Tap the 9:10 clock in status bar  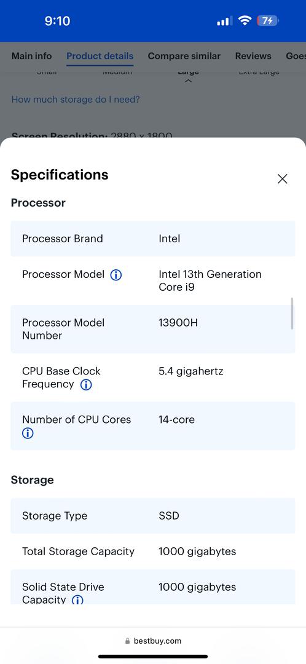57,21
